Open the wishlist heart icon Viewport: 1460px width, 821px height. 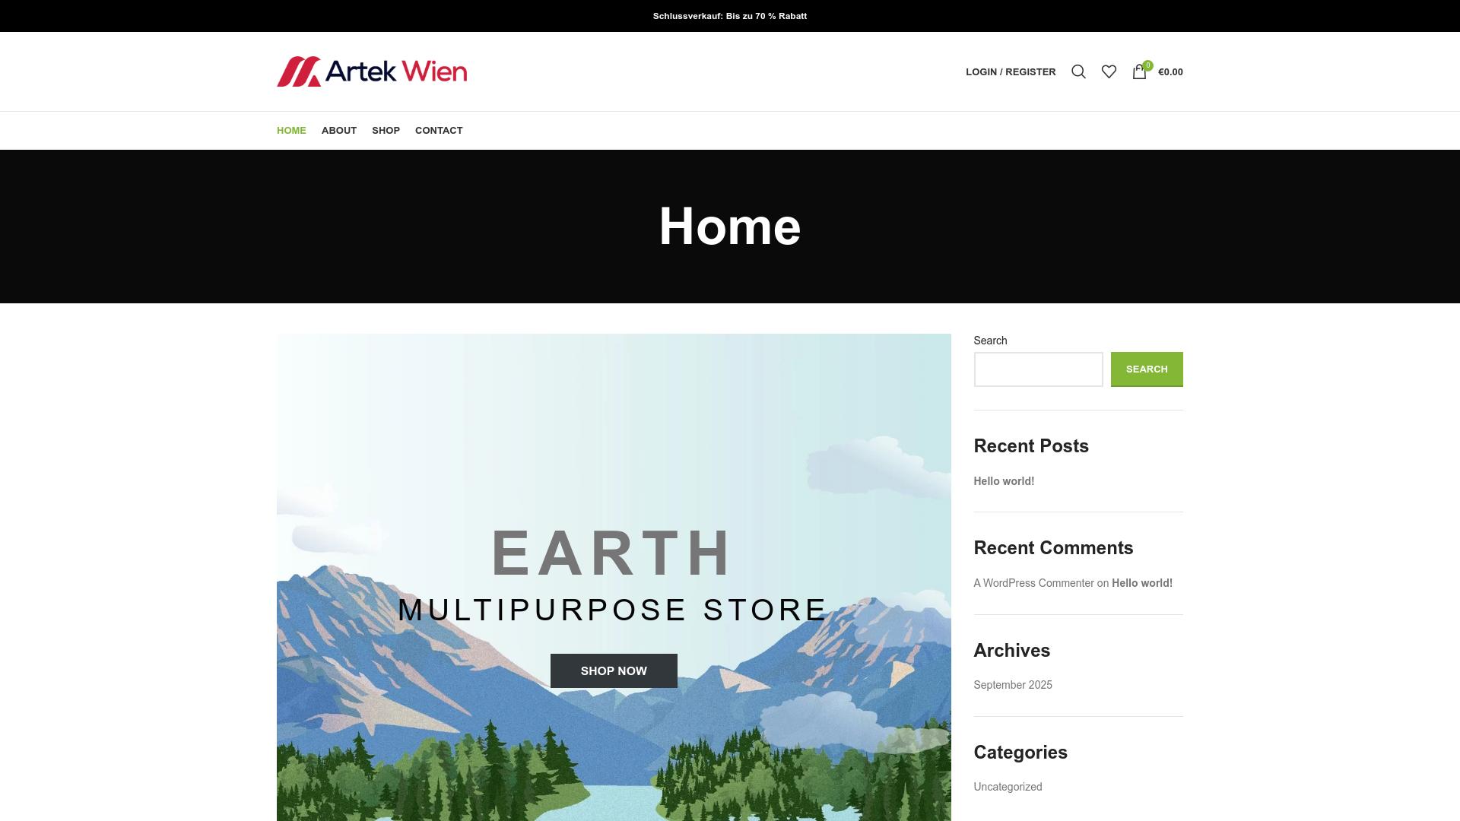click(1109, 71)
